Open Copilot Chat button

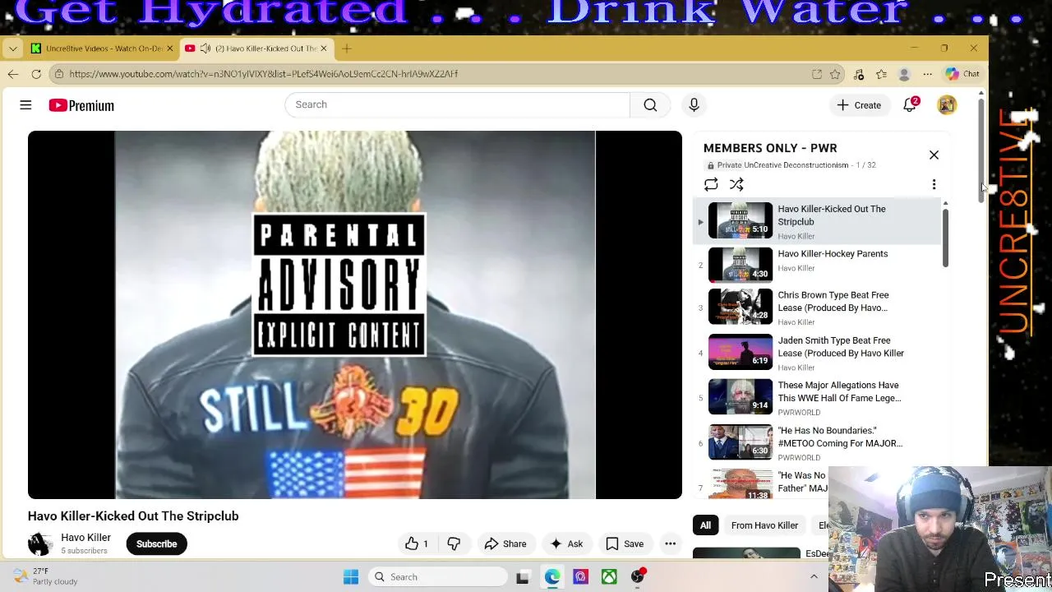[x=962, y=74]
